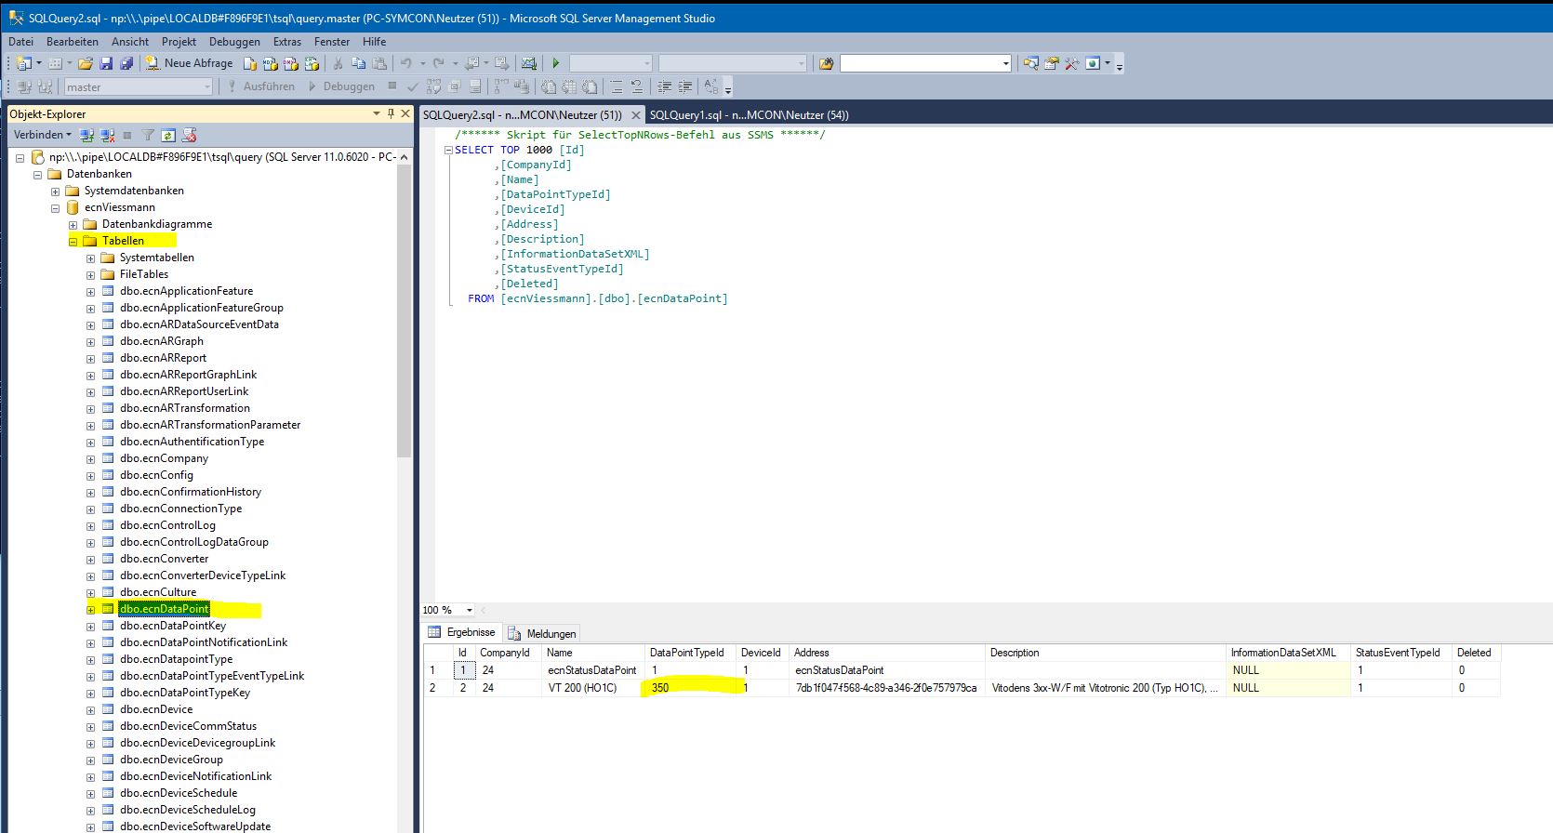Click the Properties window icon
The width and height of the screenshot is (1553, 833).
point(1052,63)
